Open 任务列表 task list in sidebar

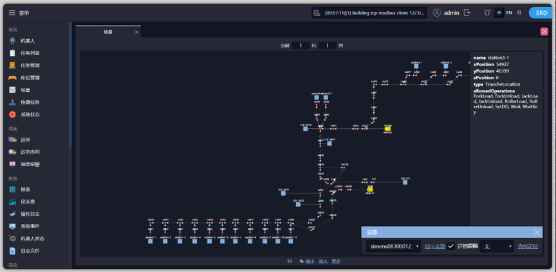point(30,53)
